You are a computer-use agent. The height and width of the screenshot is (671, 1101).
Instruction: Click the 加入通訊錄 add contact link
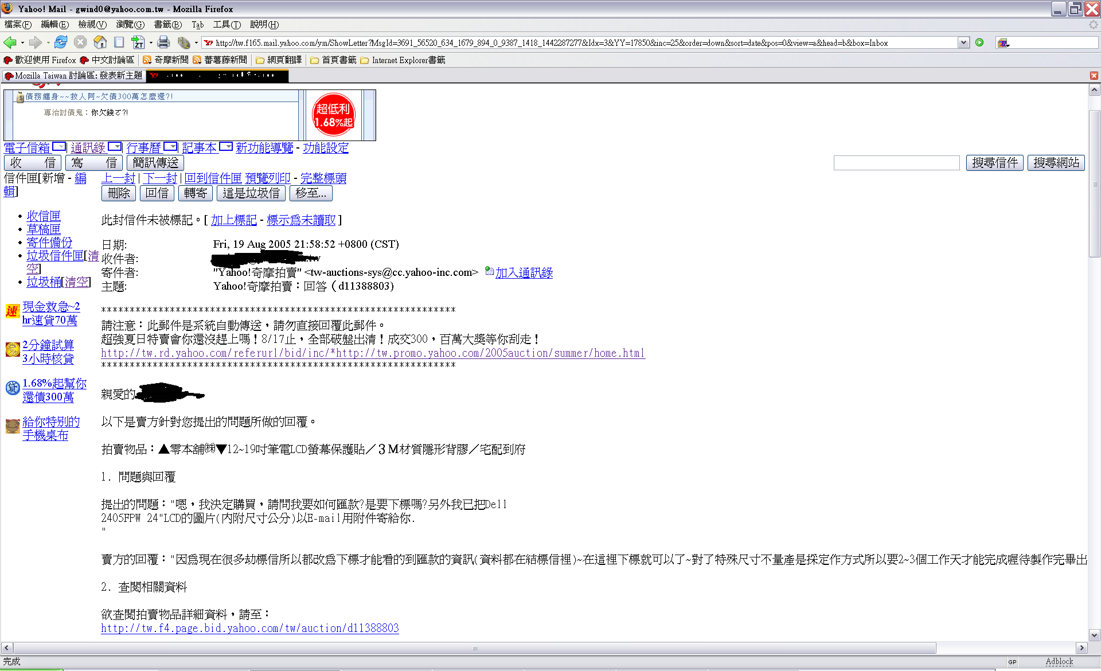click(524, 273)
